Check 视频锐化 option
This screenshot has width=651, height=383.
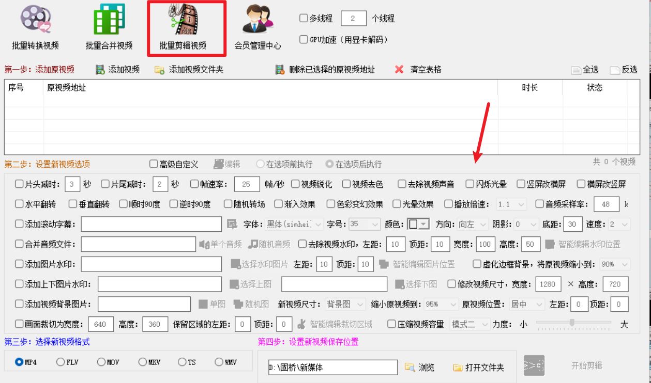295,184
